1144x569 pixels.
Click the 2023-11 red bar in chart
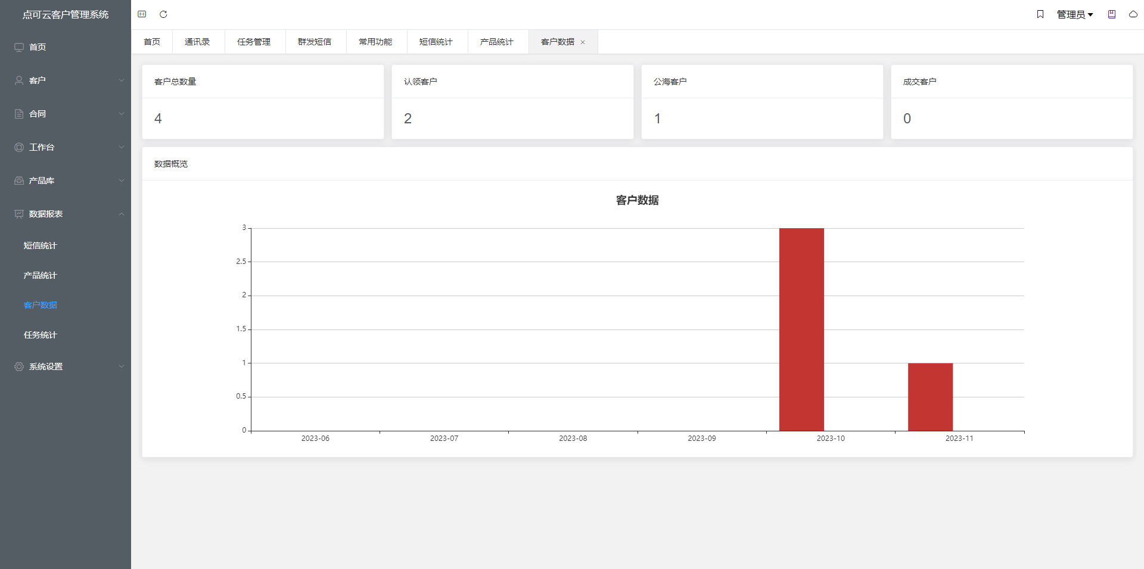click(930, 397)
